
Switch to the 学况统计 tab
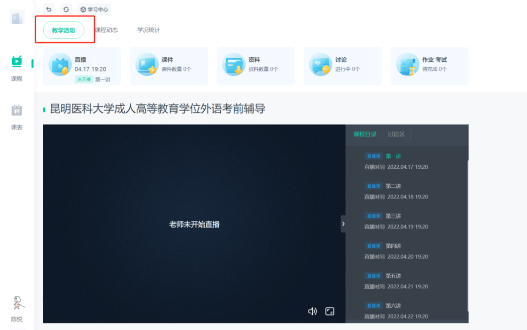point(148,30)
